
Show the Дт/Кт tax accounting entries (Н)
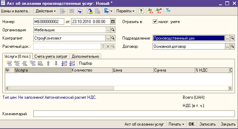point(159,11)
